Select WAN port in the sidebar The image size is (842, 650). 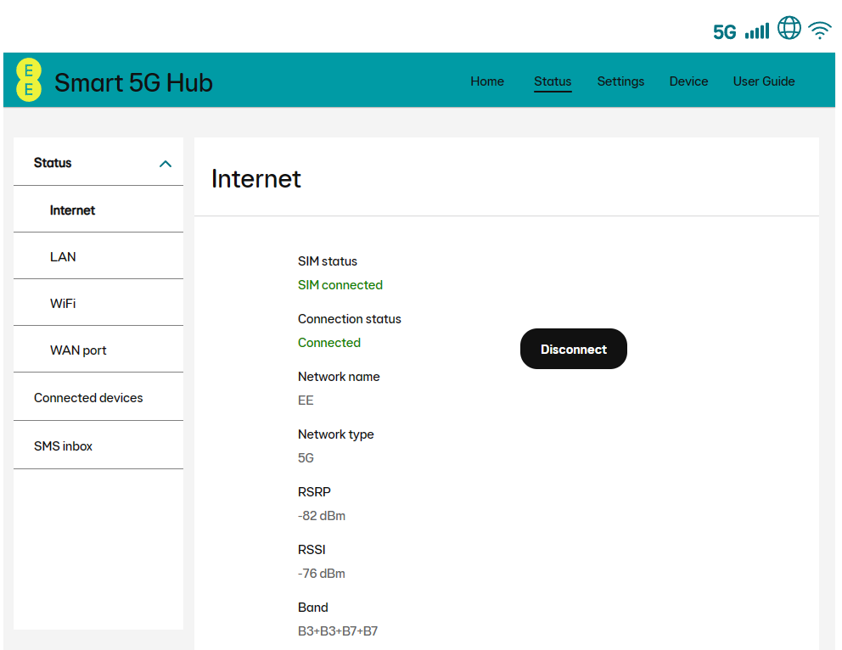coord(98,350)
